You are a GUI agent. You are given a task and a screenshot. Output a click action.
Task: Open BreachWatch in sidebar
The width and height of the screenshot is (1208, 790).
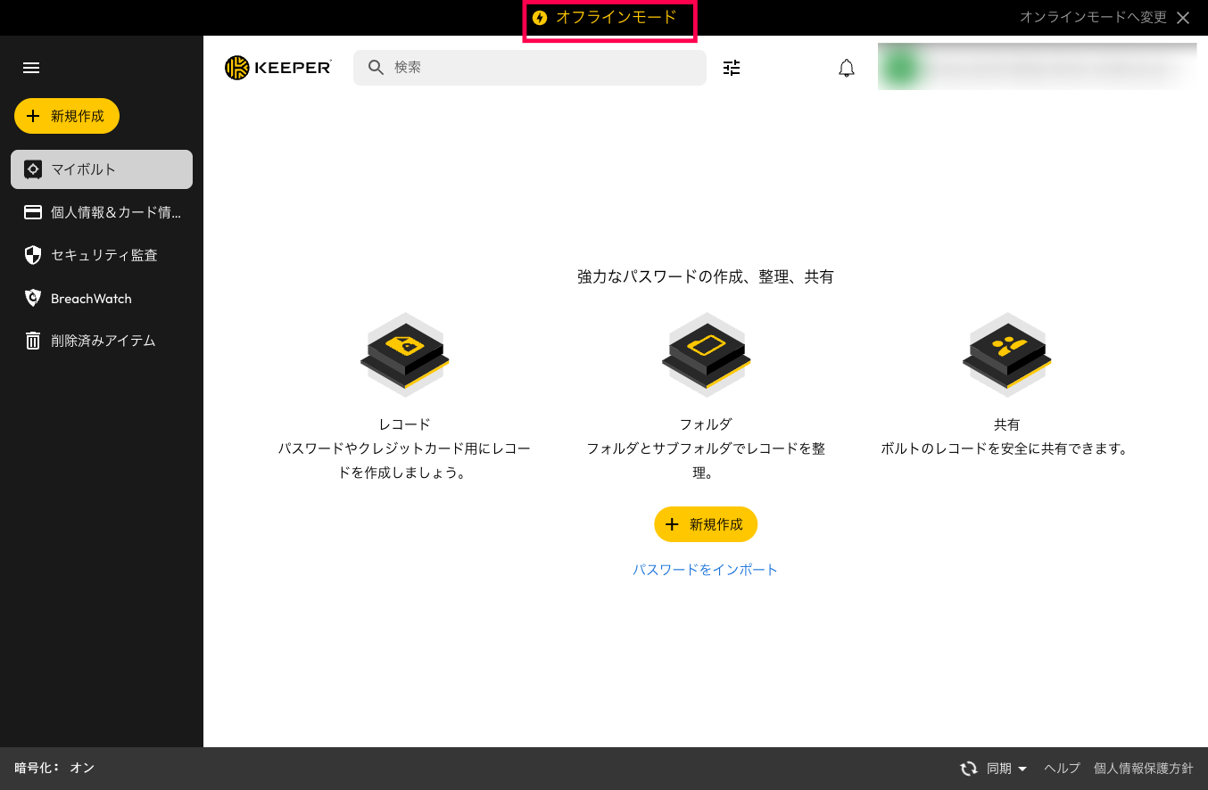click(102, 298)
